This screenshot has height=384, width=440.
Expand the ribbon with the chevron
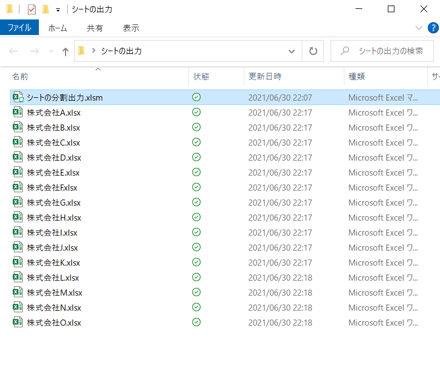coord(419,28)
